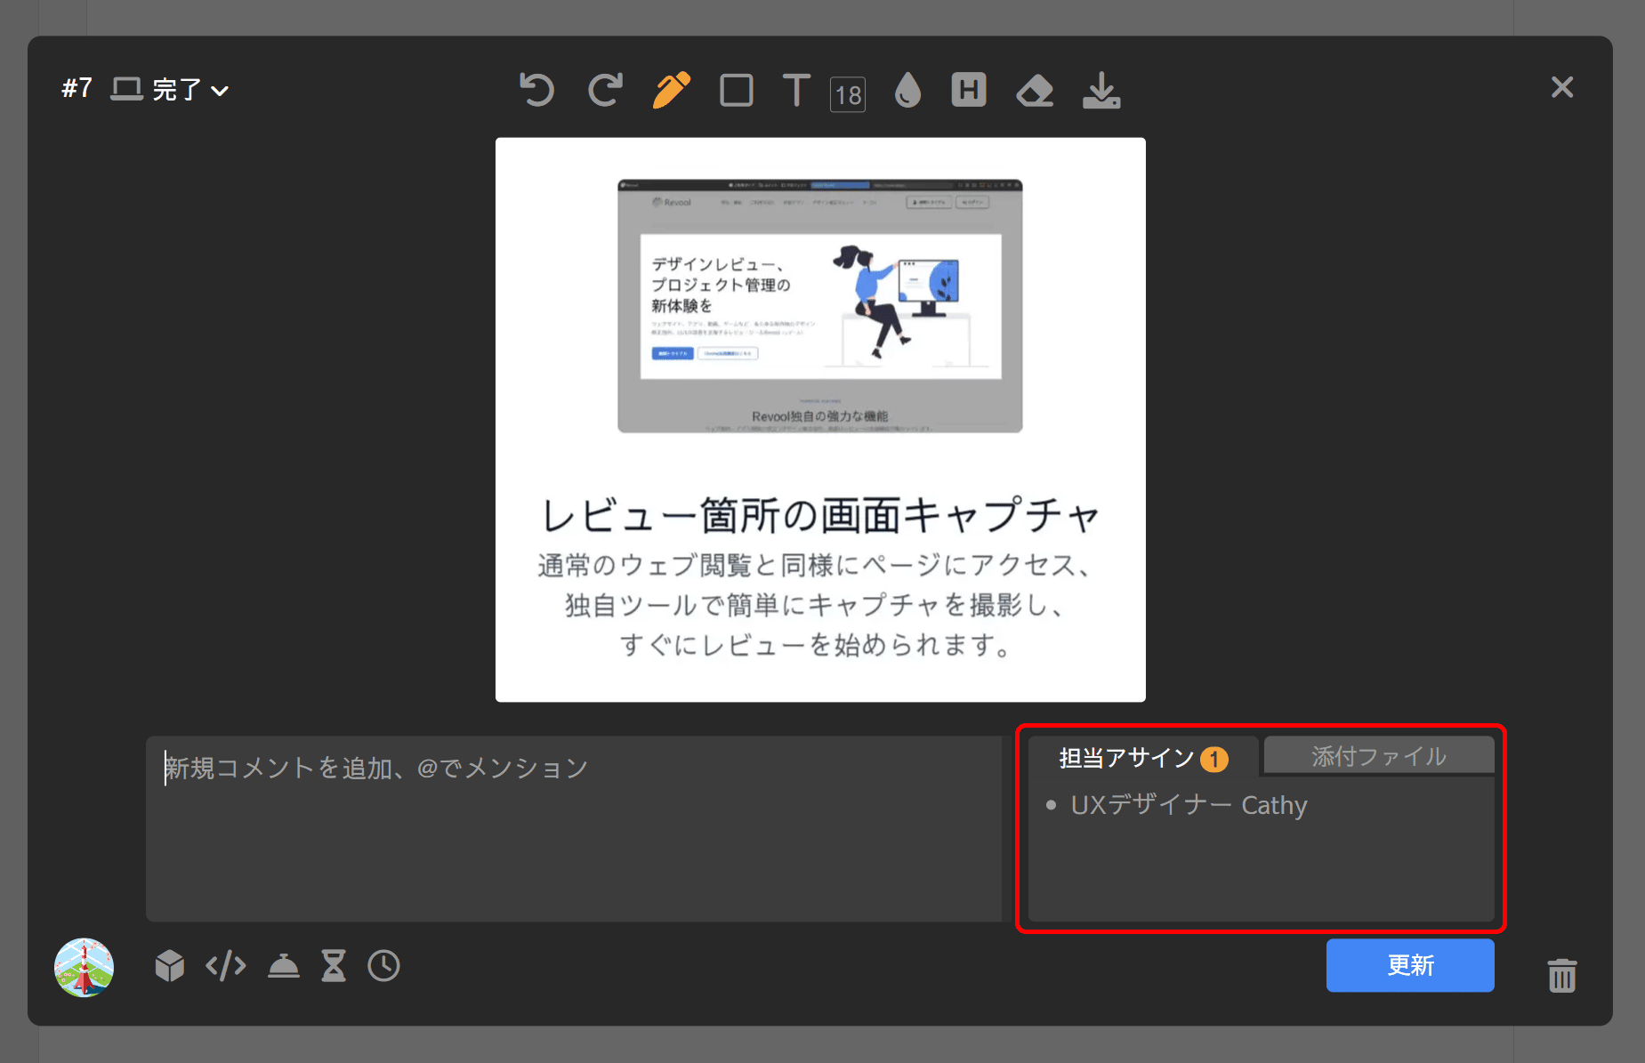Select the pen annotation tool
1645x1063 pixels.
click(671, 90)
